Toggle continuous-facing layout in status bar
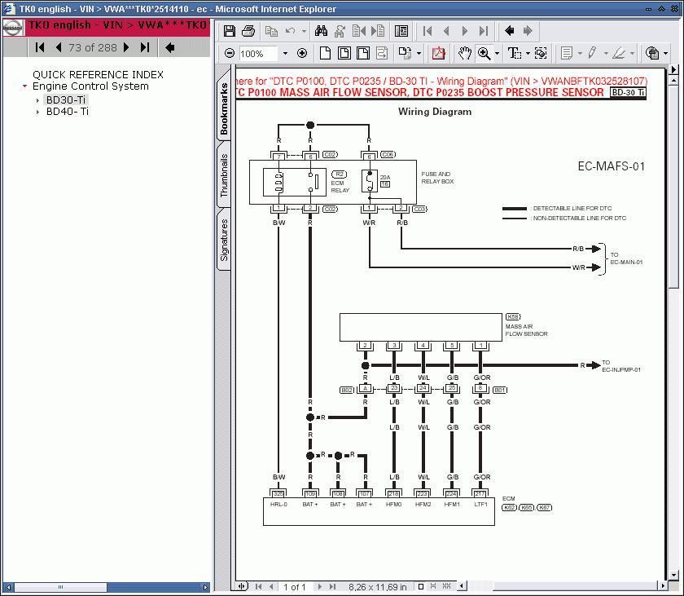The height and width of the screenshot is (596, 684). (447, 586)
